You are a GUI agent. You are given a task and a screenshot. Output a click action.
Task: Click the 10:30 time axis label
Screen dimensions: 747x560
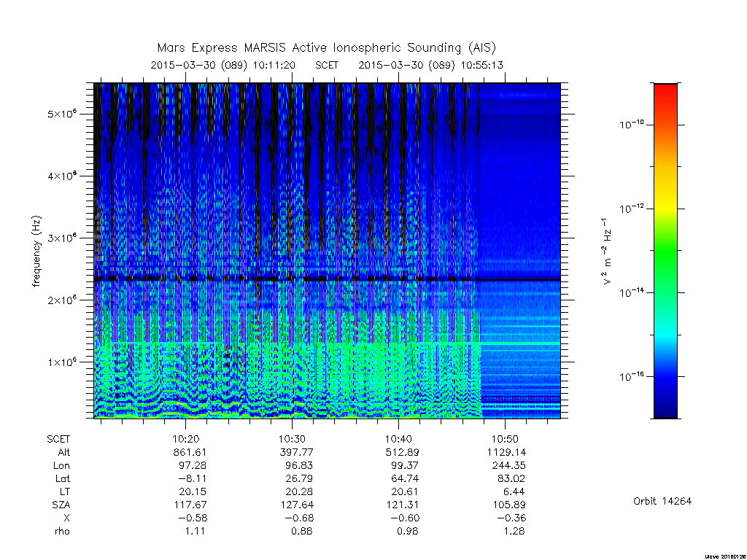click(x=292, y=439)
